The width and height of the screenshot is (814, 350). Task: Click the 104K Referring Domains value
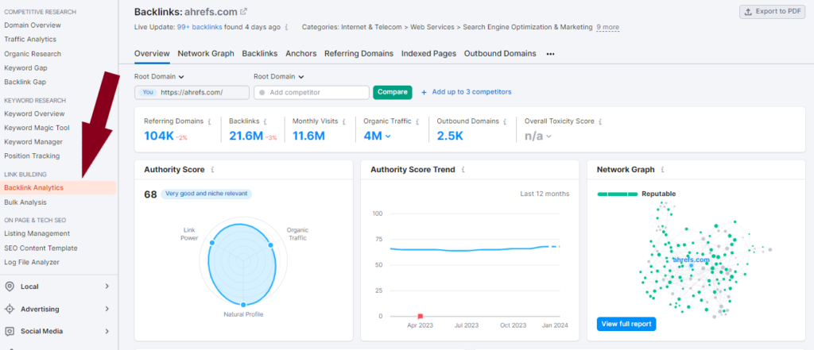pyautogui.click(x=159, y=137)
